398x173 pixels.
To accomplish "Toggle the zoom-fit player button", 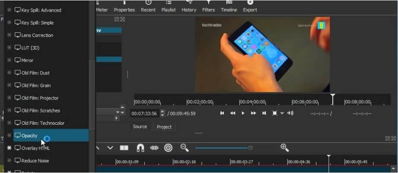I will [x=274, y=113].
